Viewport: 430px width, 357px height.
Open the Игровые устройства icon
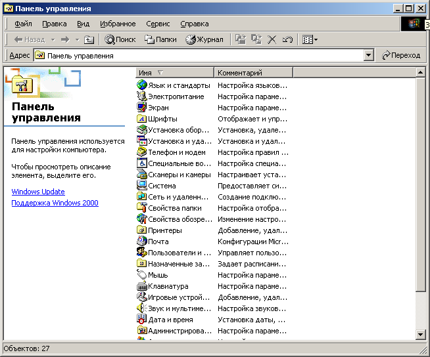[142, 297]
